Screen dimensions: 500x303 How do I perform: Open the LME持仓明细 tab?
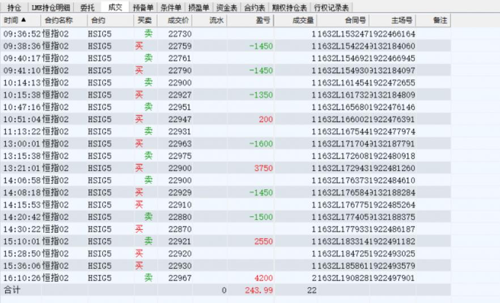[x=51, y=8]
